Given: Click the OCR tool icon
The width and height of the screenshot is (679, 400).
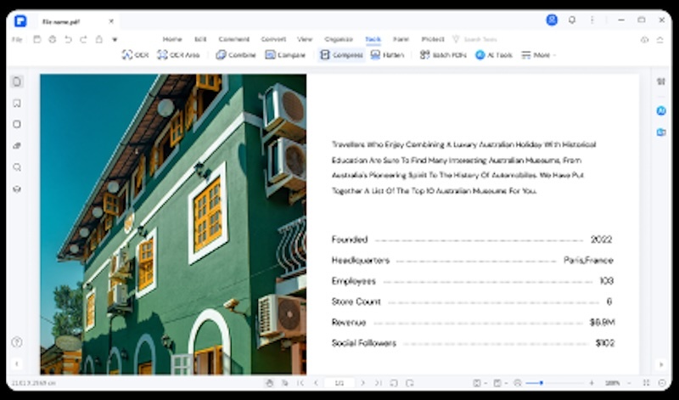Looking at the screenshot, I should pos(135,55).
